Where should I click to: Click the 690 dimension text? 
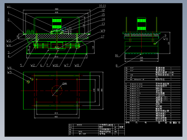coord(56,9)
